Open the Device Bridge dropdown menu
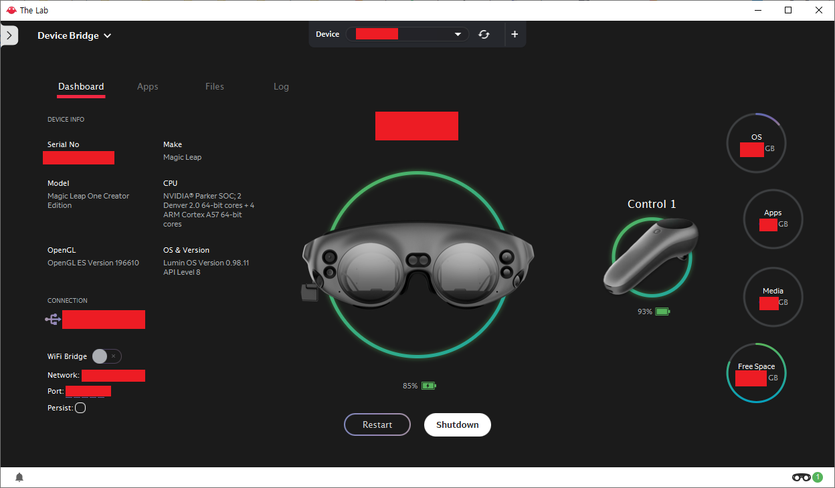 click(x=74, y=35)
